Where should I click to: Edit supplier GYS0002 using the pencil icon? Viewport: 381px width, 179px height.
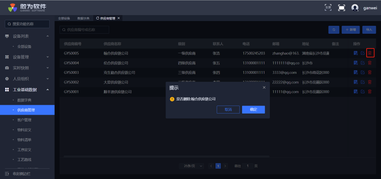click(362, 82)
